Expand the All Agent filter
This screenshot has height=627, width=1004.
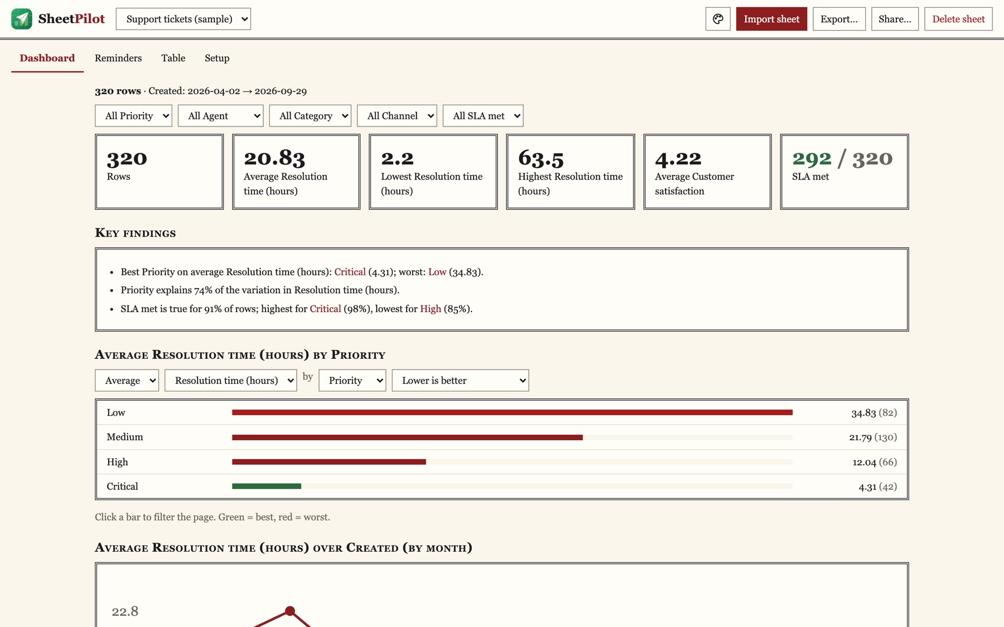[221, 116]
